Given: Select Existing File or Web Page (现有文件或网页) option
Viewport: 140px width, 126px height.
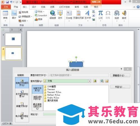Looking at the screenshot, I should (x=22, y=83).
